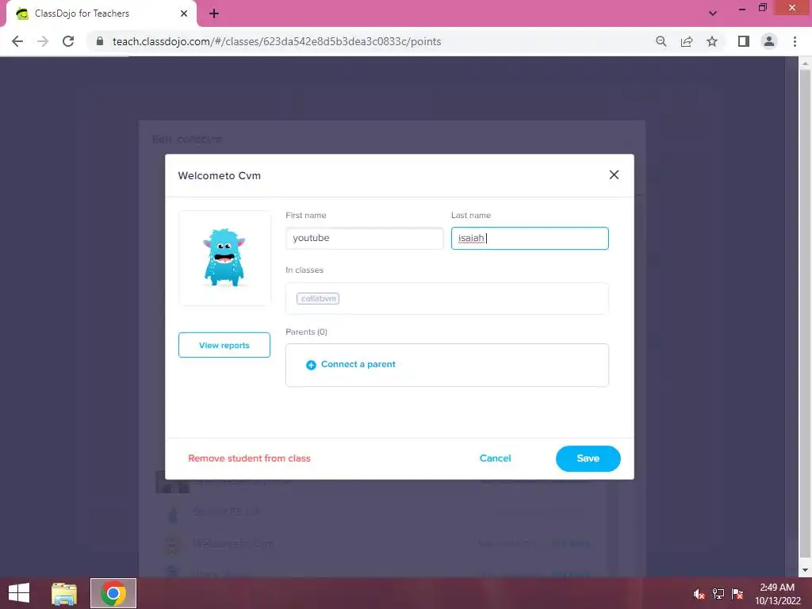Click the muted volume tray icon
812x609 pixels.
coord(699,594)
